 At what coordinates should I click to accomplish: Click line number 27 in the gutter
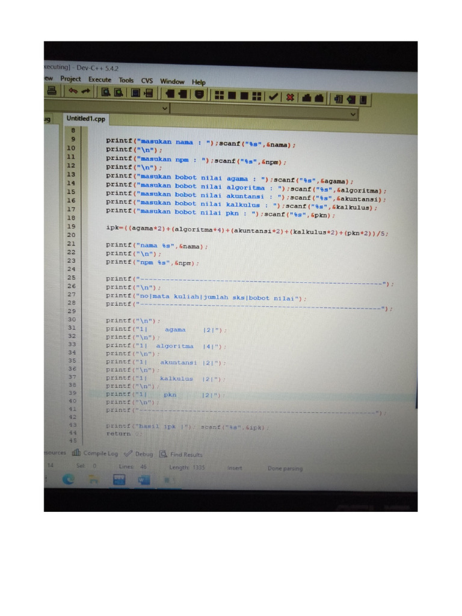(x=71, y=294)
